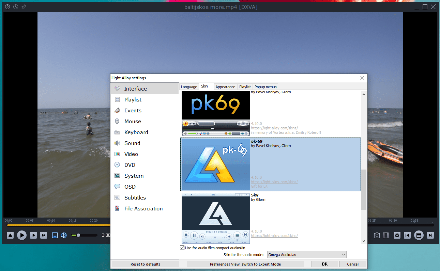Open settings with the gear button in the player
Image resolution: width=440 pixels, height=271 pixels.
click(397, 235)
